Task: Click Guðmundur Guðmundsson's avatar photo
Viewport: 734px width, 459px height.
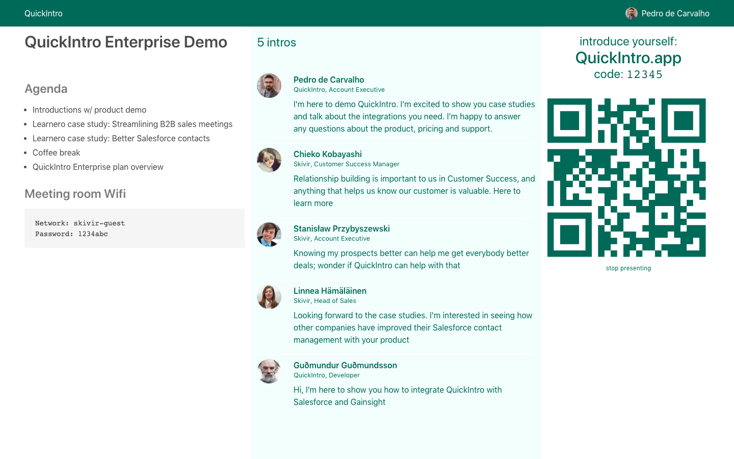Action: click(x=269, y=371)
